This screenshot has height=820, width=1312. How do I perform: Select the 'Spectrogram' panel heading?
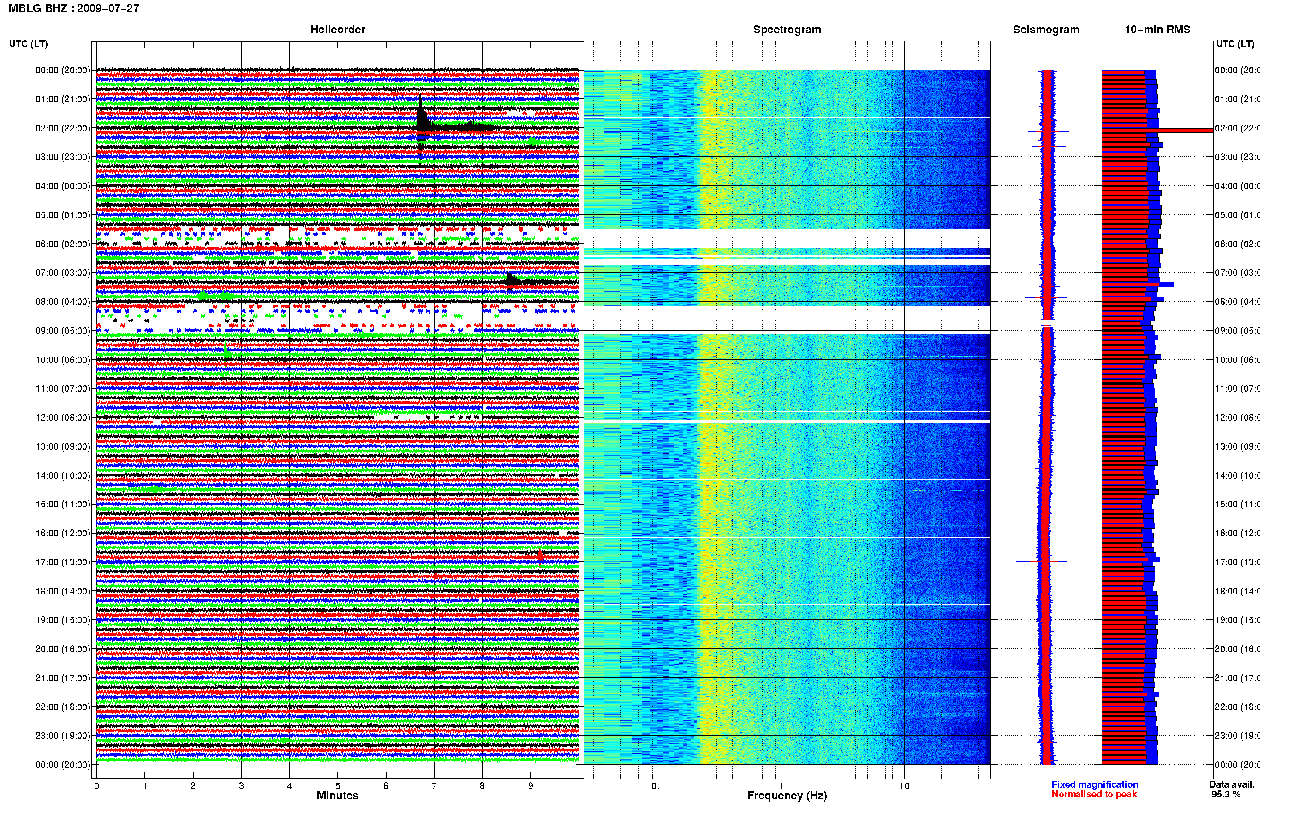pos(787,30)
